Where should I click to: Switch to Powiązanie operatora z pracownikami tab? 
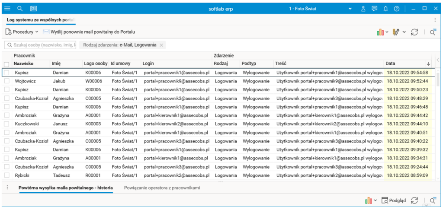[x=162, y=188]
